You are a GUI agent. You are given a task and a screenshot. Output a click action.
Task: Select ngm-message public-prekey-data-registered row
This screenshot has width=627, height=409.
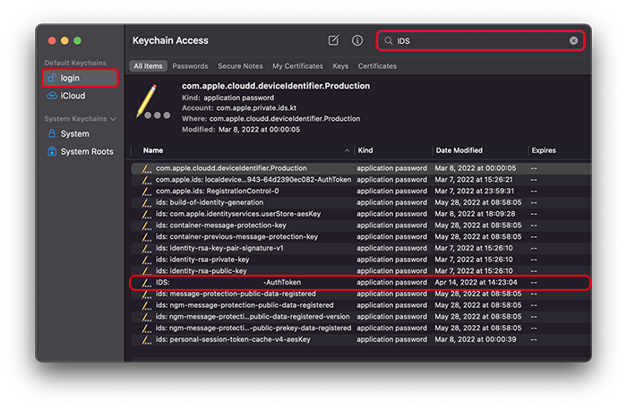(x=361, y=328)
